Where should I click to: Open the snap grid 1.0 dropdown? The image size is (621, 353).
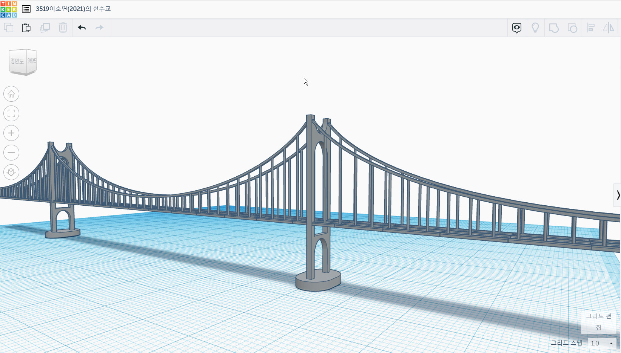point(602,343)
